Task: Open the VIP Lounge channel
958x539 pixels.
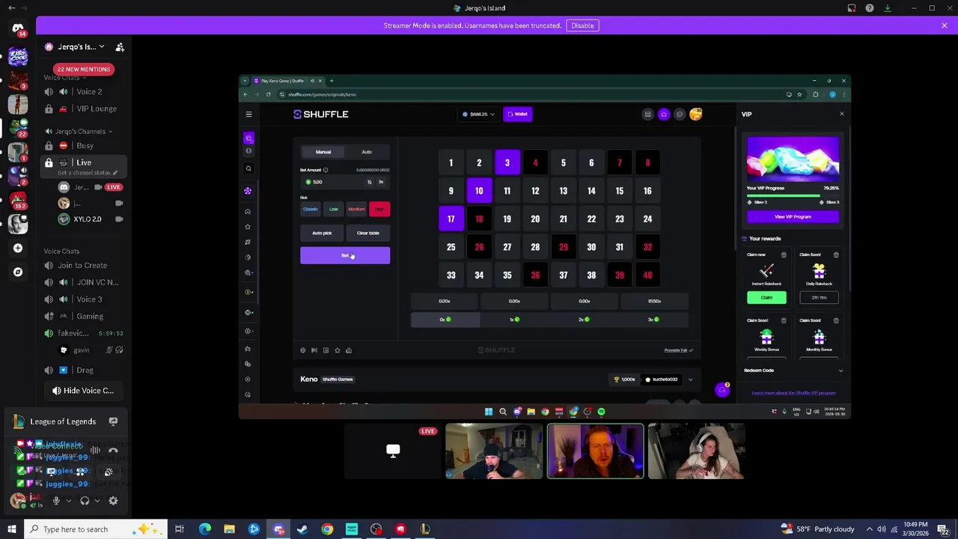Action: coord(82,109)
